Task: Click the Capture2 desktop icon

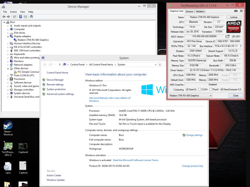Action: click(x=23, y=148)
